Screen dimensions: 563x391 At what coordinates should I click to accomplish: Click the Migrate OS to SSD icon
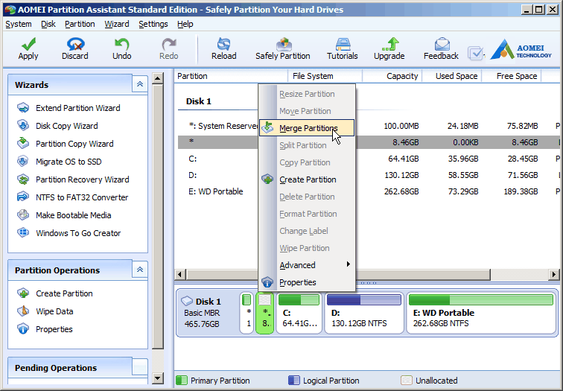[23, 161]
